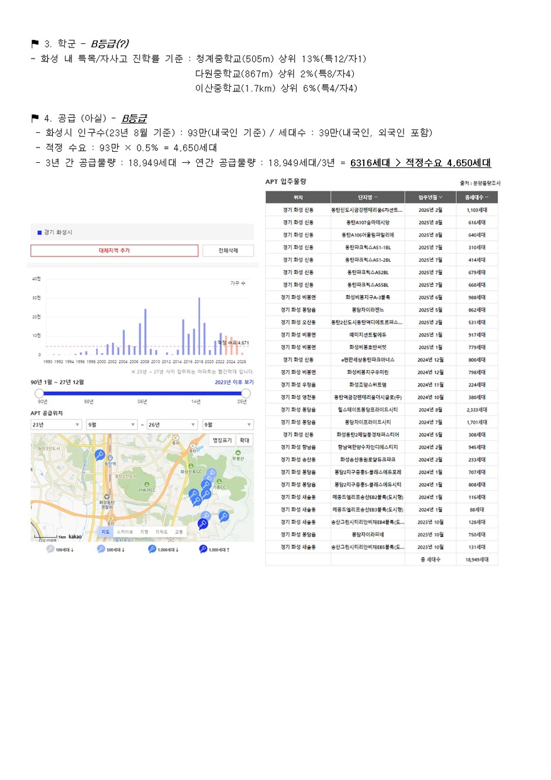Switch to the 지도 map tab
This screenshot has height=780, width=551.
pos(105,532)
